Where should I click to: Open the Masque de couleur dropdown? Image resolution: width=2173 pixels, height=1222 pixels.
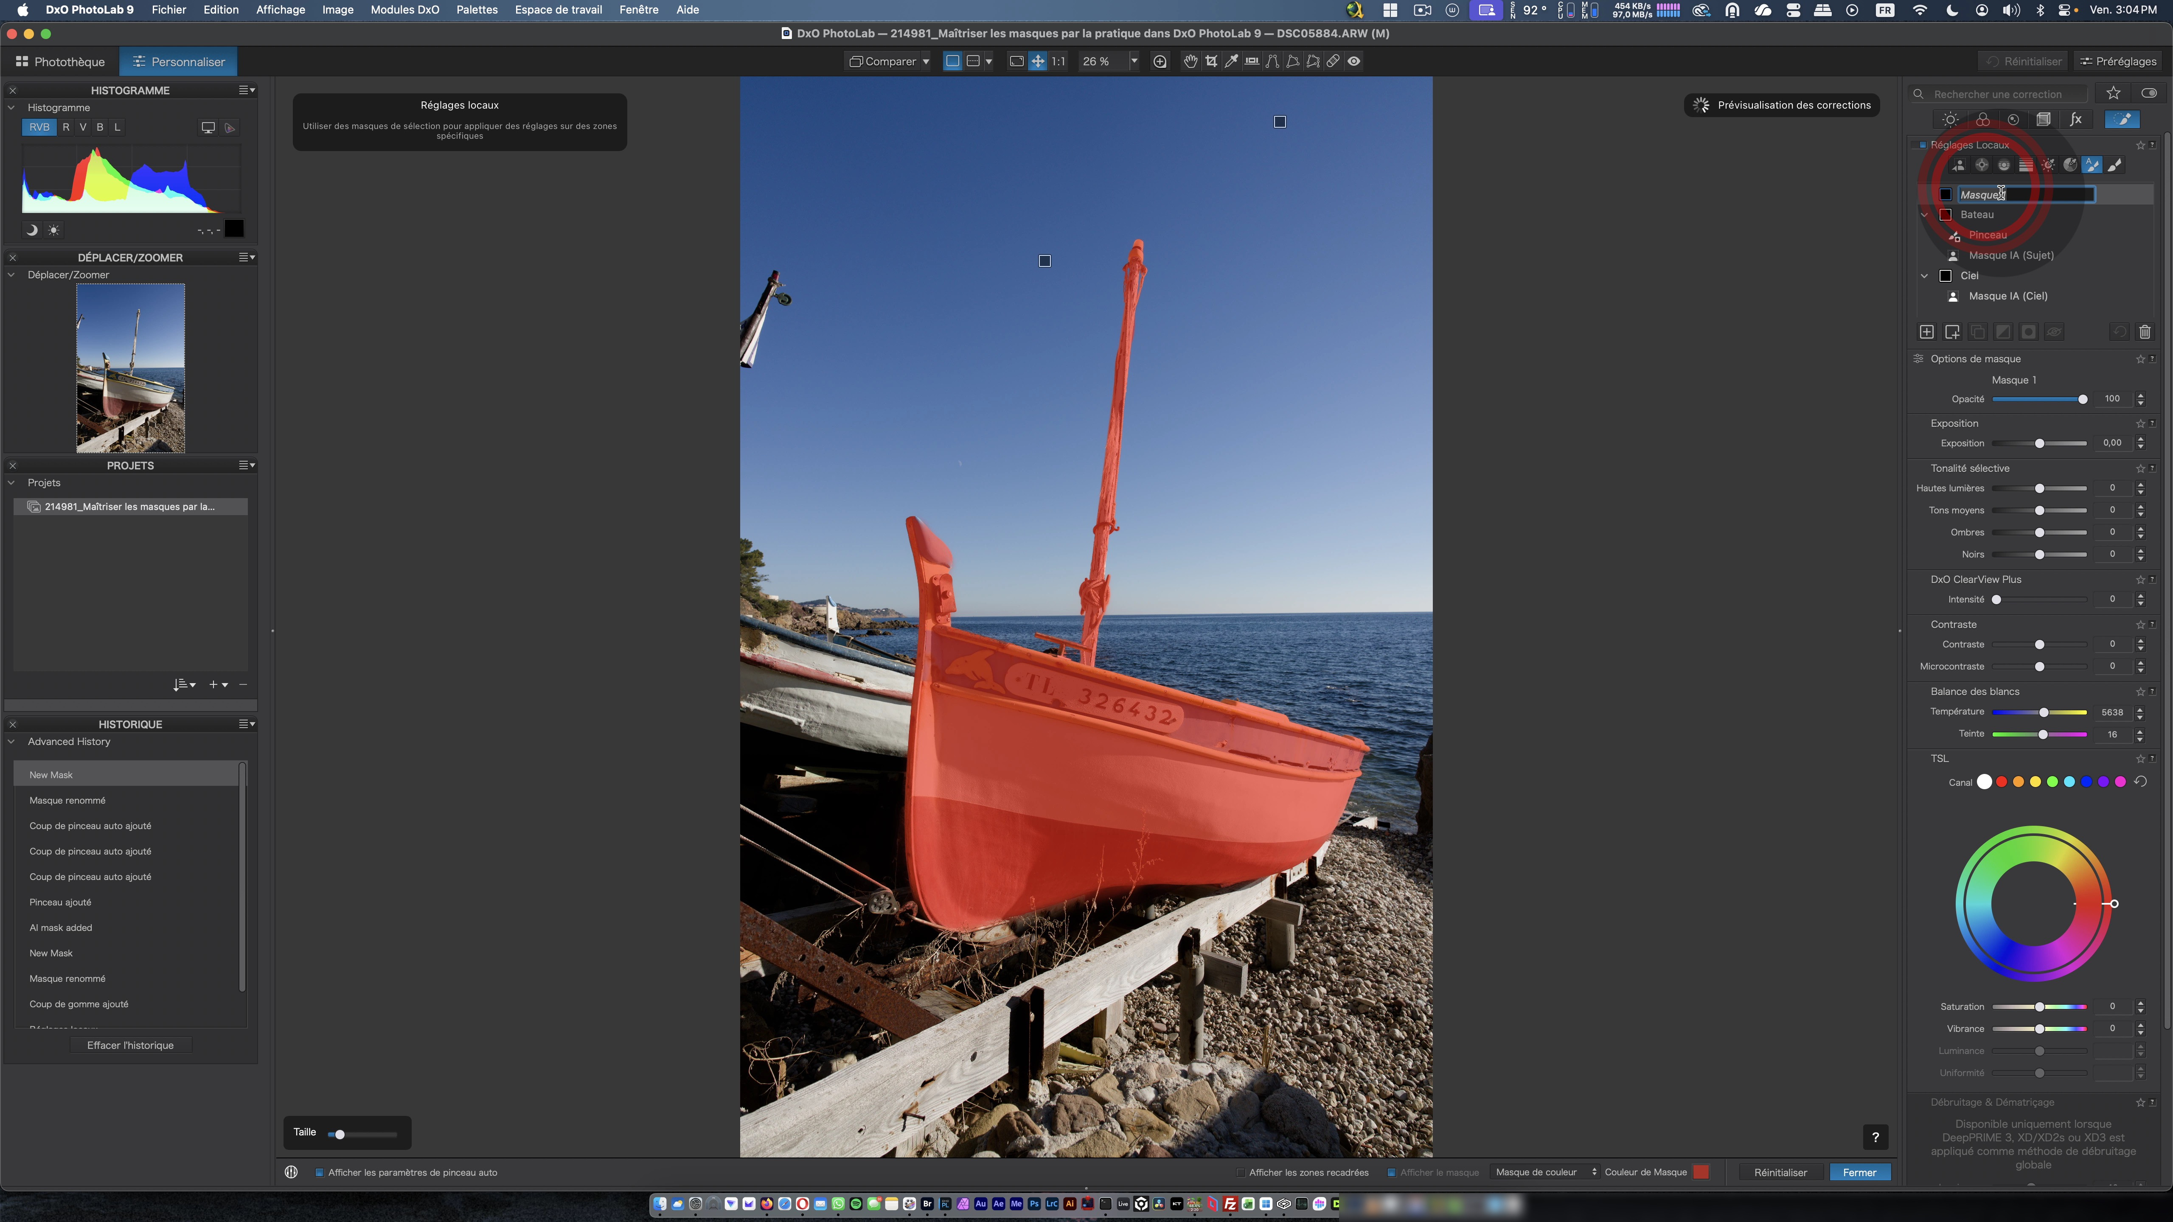tap(1544, 1172)
